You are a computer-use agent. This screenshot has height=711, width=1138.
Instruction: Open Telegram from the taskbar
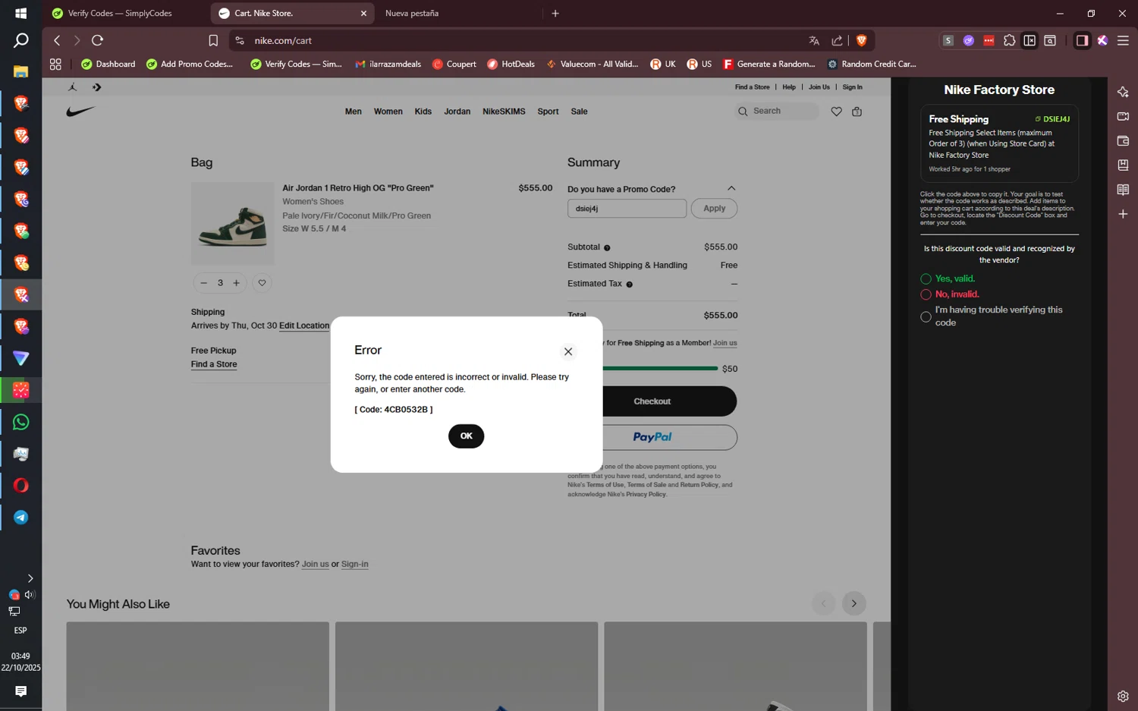coord(20,518)
